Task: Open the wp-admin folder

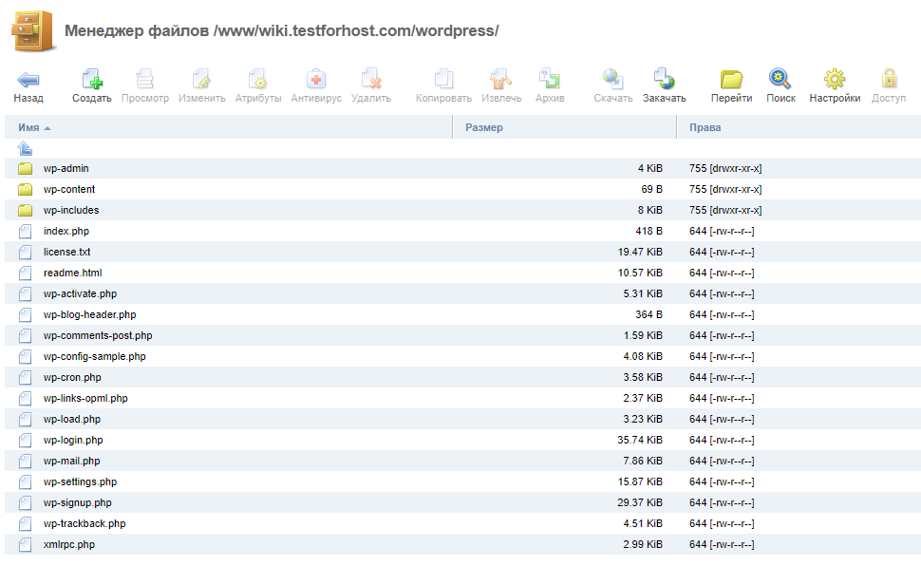Action: 66,168
